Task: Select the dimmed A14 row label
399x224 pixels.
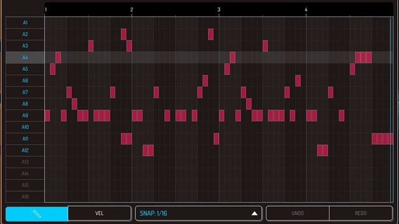Action: point(25,174)
